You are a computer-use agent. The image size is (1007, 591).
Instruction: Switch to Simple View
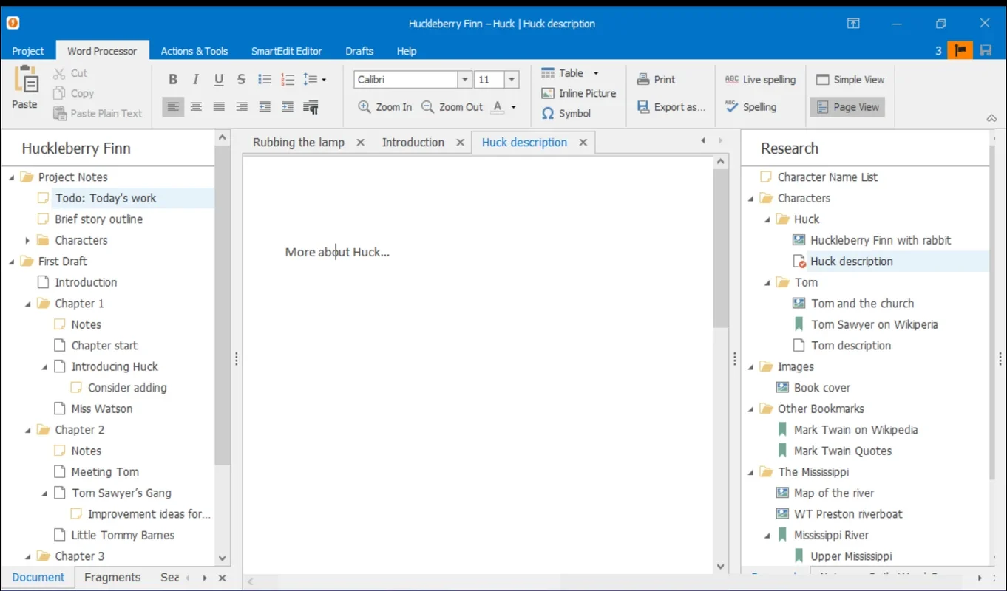[850, 80]
